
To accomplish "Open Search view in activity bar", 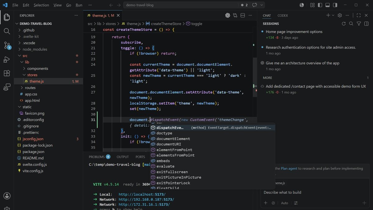I will [7, 31].
